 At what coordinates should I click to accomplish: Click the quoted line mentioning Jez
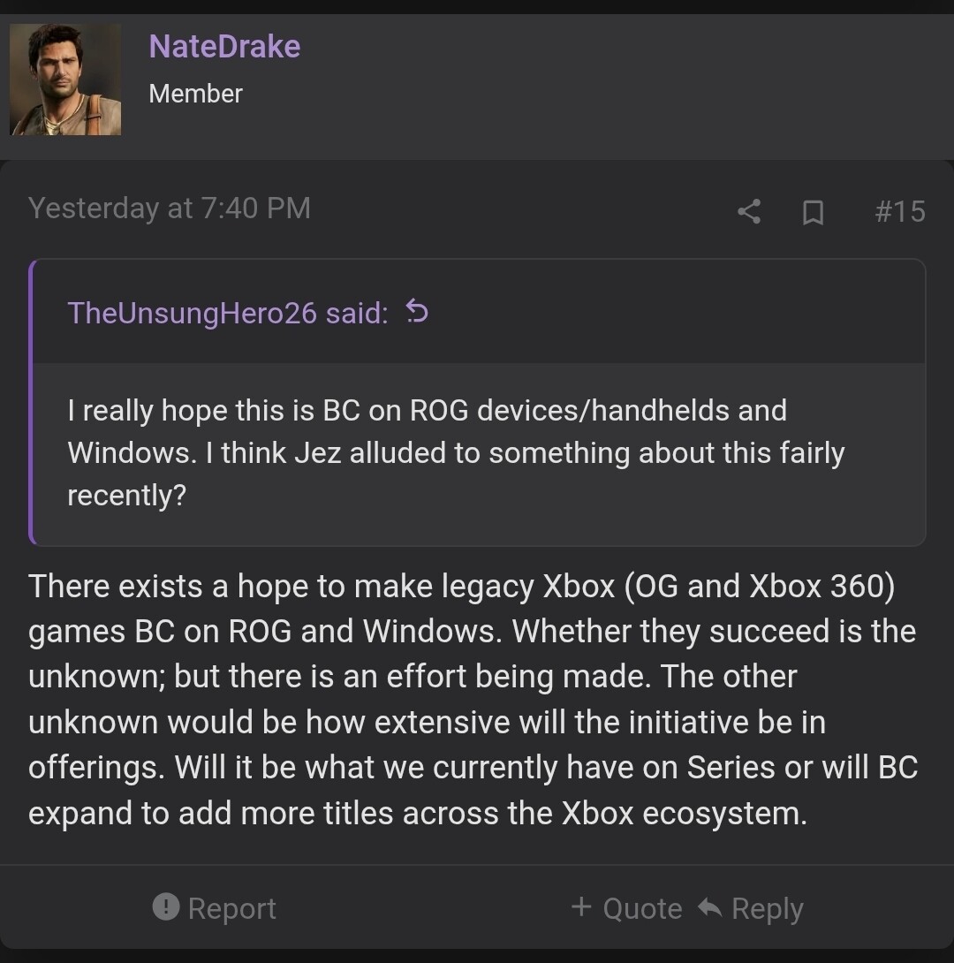[456, 453]
